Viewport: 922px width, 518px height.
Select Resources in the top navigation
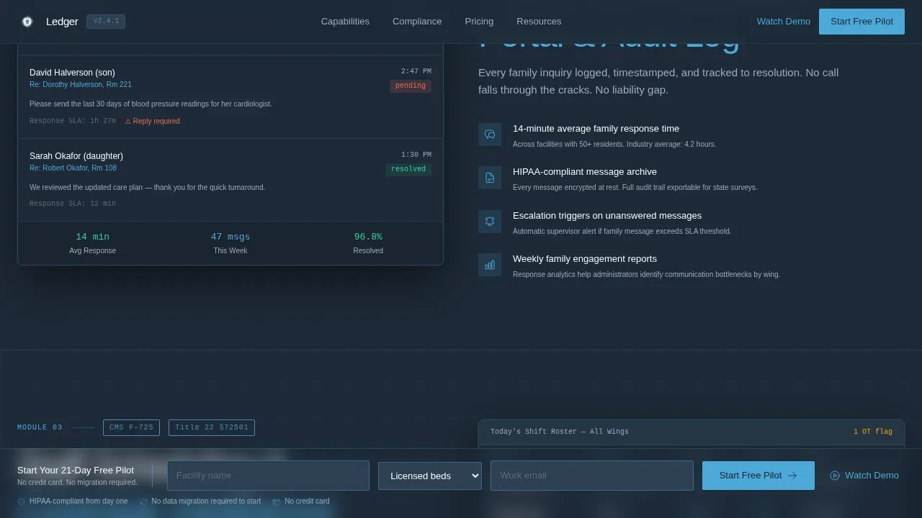[x=539, y=22]
